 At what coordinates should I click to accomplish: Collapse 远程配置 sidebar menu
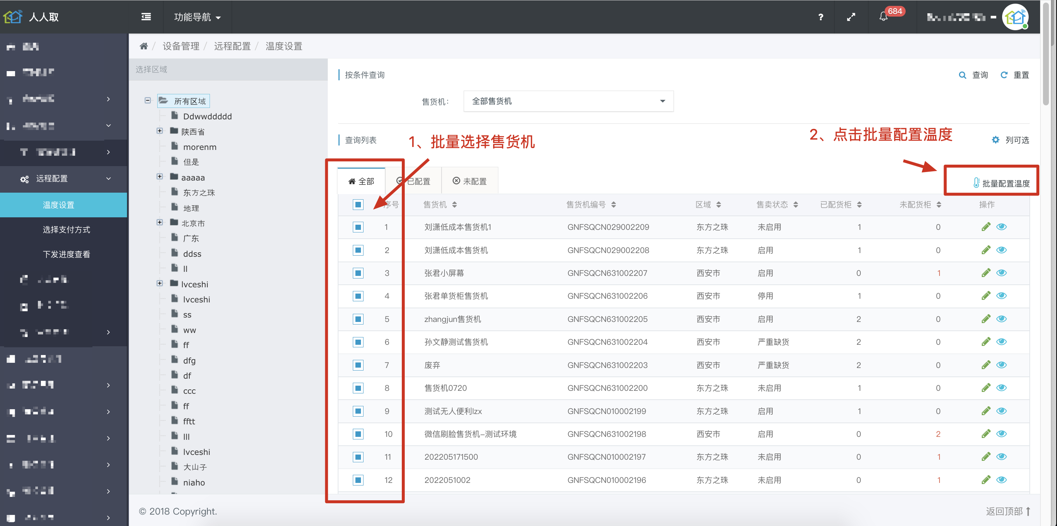click(x=64, y=179)
